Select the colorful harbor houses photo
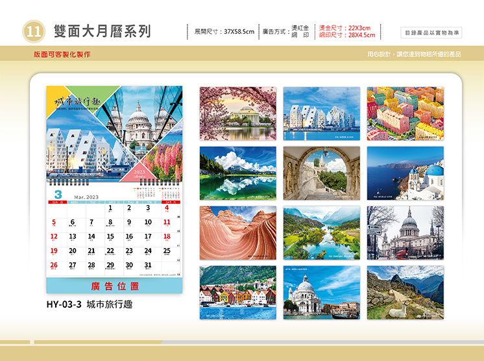Image resolution: width=484 pixels, height=361 pixels. coord(237,292)
